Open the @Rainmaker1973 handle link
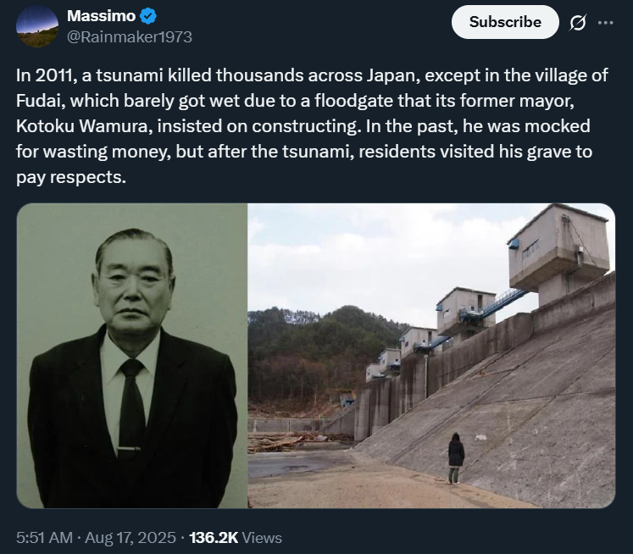633x554 pixels. (130, 37)
